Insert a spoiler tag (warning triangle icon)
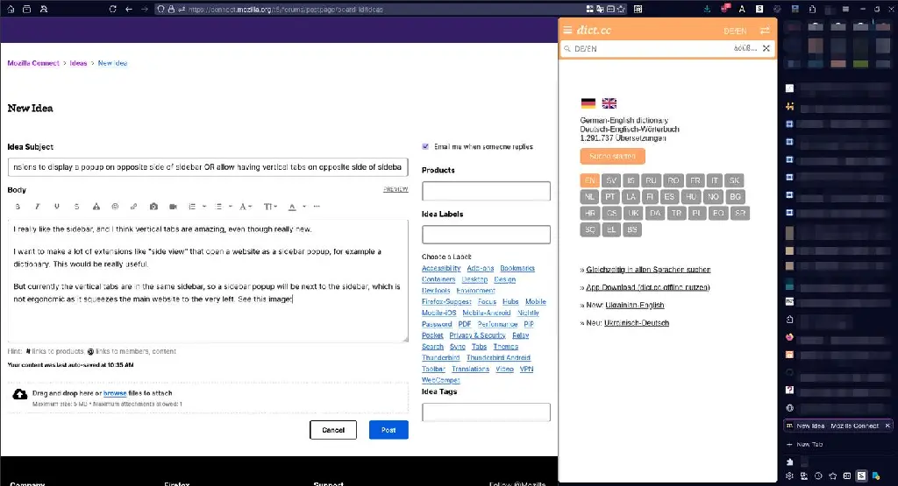 (x=96, y=207)
